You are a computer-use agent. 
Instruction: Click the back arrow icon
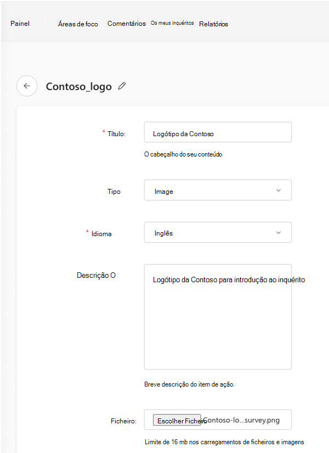pyautogui.click(x=27, y=86)
